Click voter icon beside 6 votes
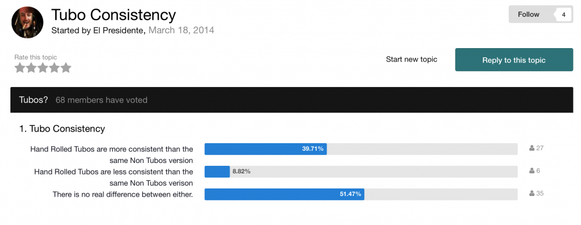Image resolution: width=581 pixels, height=225 pixels. [x=532, y=170]
